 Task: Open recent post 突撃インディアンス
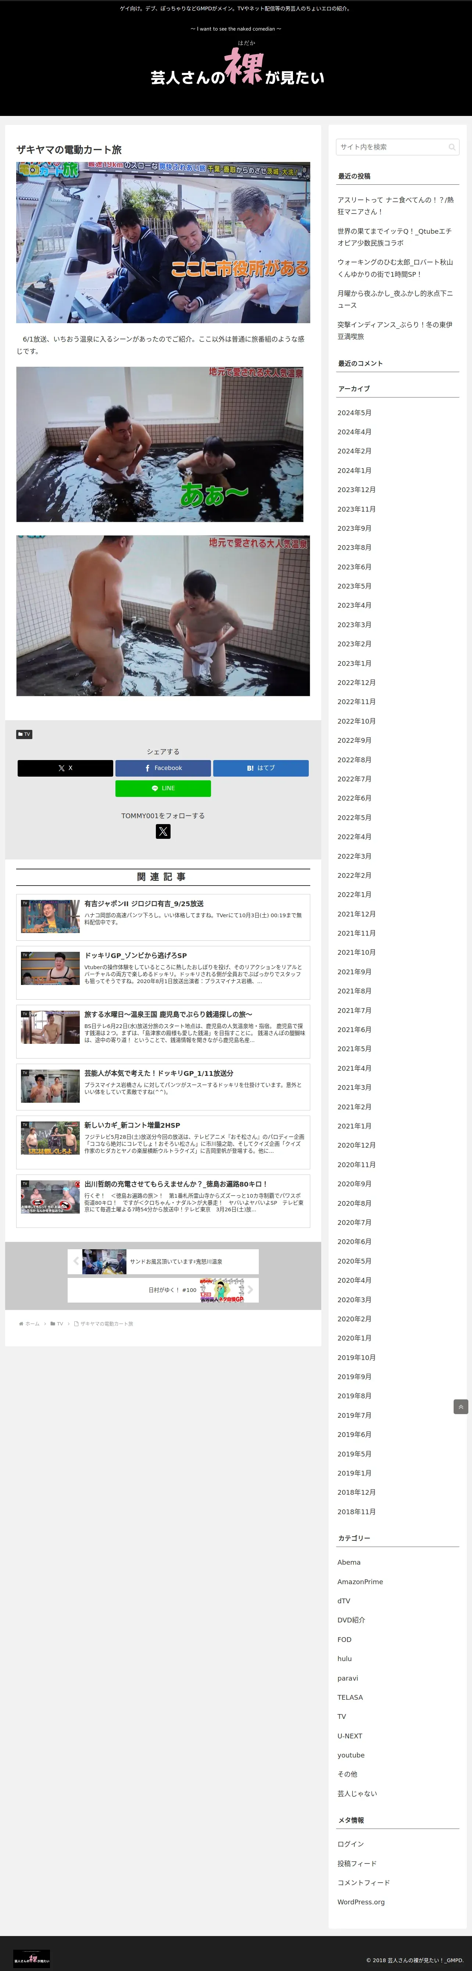[395, 331]
